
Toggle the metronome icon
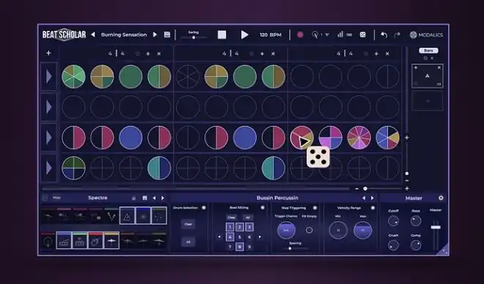coord(315,35)
